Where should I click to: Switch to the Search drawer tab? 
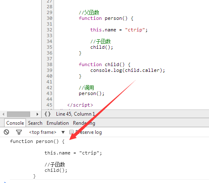point(35,123)
